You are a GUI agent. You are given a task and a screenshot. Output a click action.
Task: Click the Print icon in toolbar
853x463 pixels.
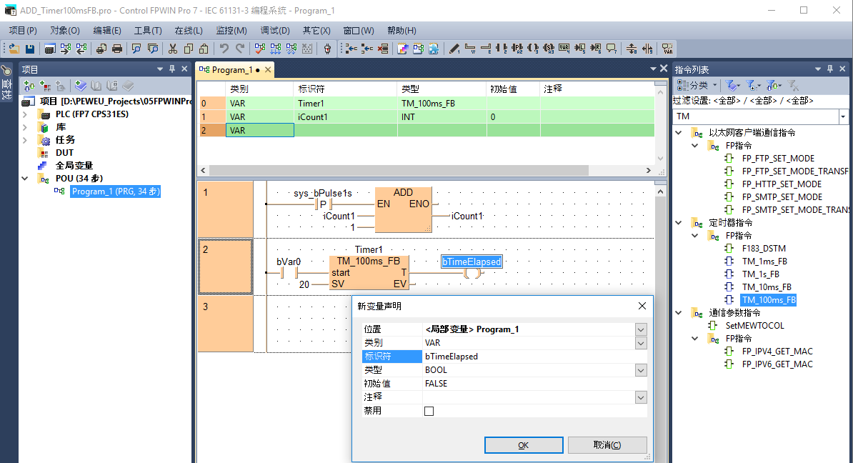coord(117,49)
